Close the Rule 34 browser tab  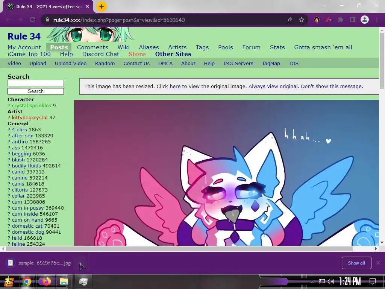click(x=87, y=7)
